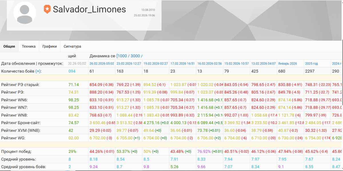Open the 16.02.2026 02:56 period column

pyautogui.click(x=210, y=64)
